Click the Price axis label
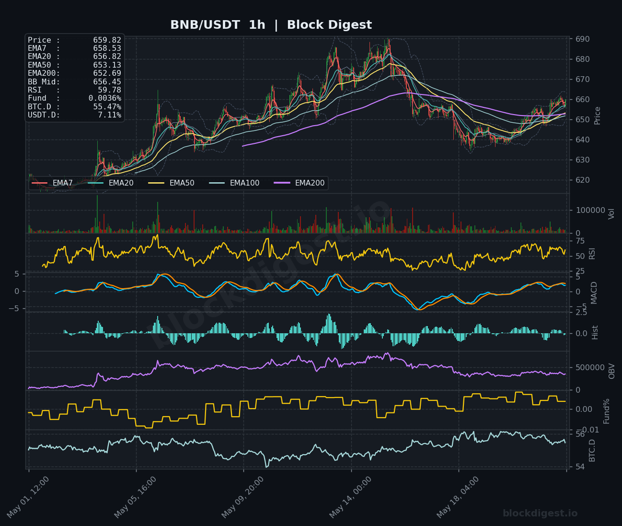Screen dimensions: 622x526 [x=597, y=116]
